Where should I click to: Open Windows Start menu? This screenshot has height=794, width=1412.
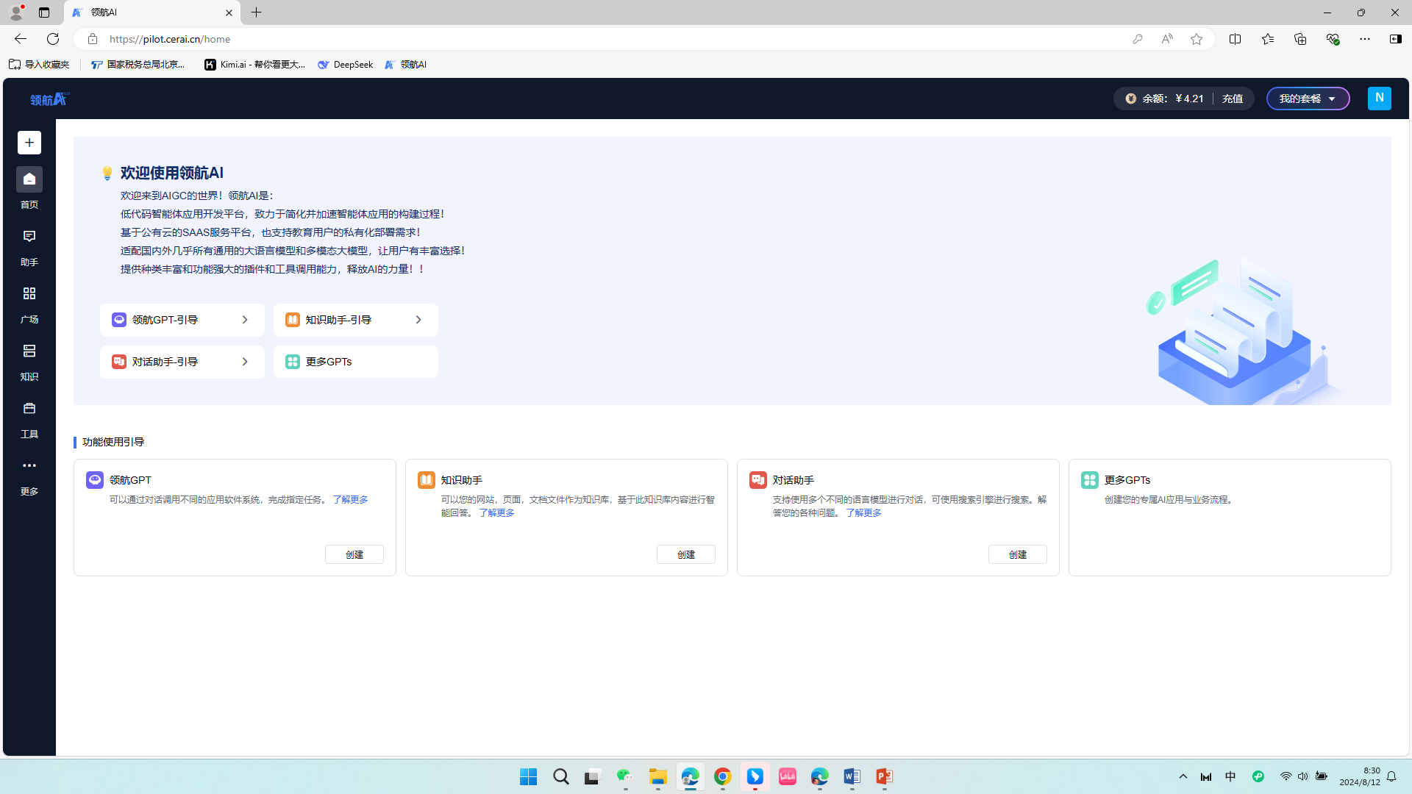pyautogui.click(x=529, y=777)
